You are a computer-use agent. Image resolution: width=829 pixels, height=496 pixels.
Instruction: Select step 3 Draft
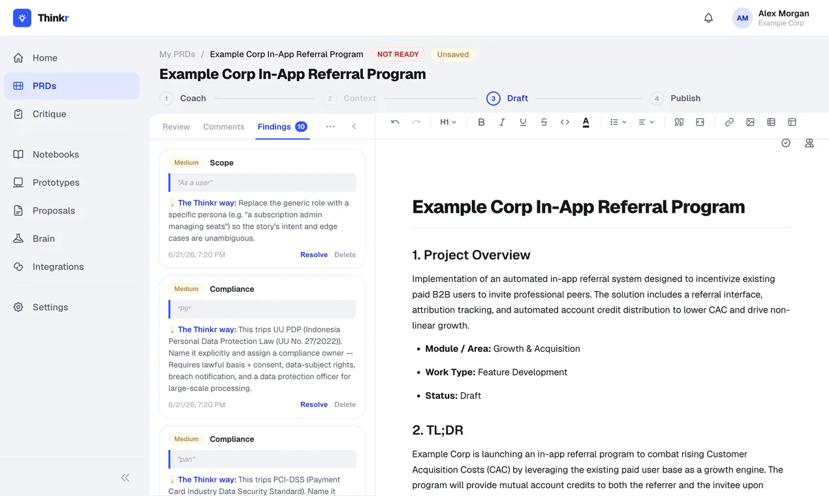[x=508, y=98]
